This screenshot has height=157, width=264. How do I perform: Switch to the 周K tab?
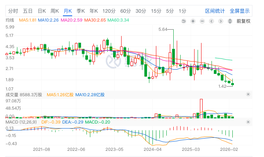click(x=55, y=11)
